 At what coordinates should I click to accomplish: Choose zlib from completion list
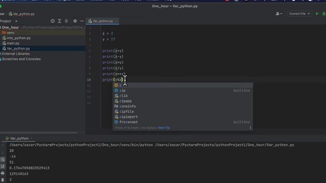[183, 96]
